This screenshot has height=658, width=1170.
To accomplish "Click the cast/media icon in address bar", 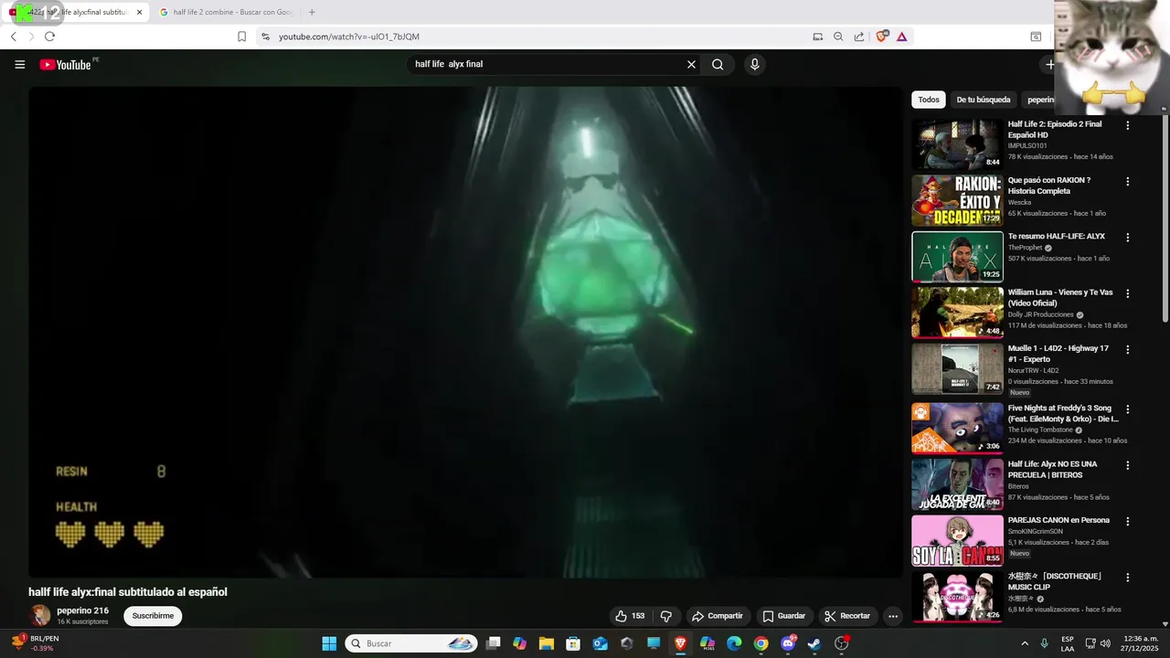I will click(x=817, y=37).
